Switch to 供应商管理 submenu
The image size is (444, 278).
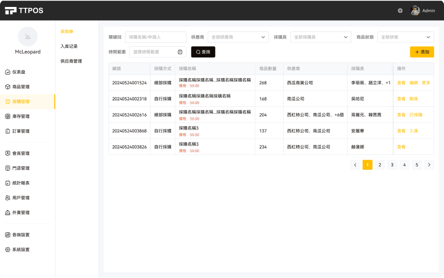tap(71, 61)
